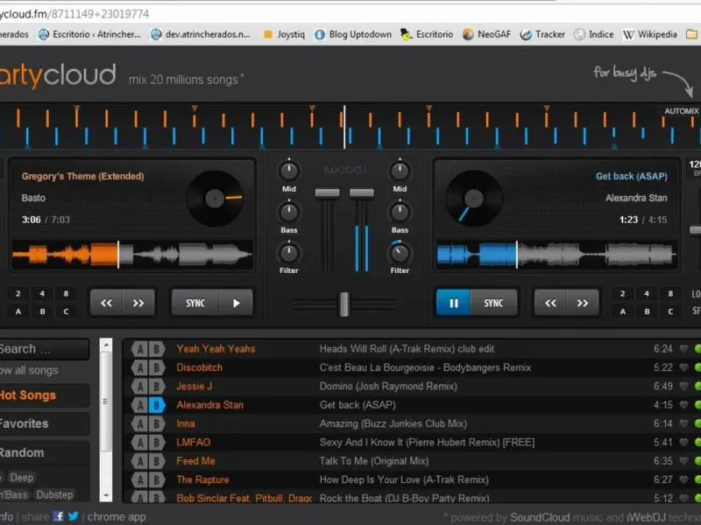
Task: Share on Facebook via footer icon
Action: [59, 516]
